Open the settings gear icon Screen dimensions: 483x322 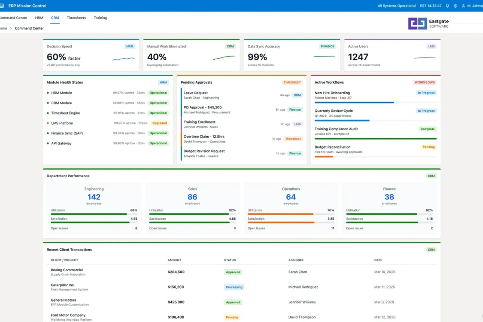tap(455, 6)
